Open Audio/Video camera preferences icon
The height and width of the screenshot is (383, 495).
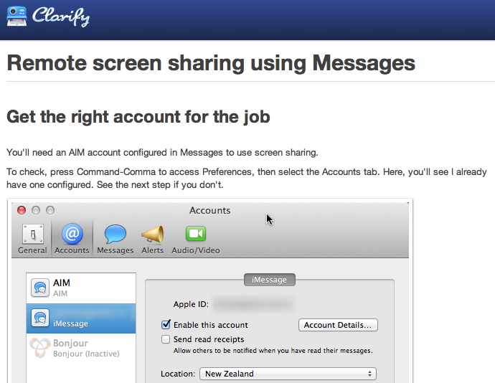196,235
